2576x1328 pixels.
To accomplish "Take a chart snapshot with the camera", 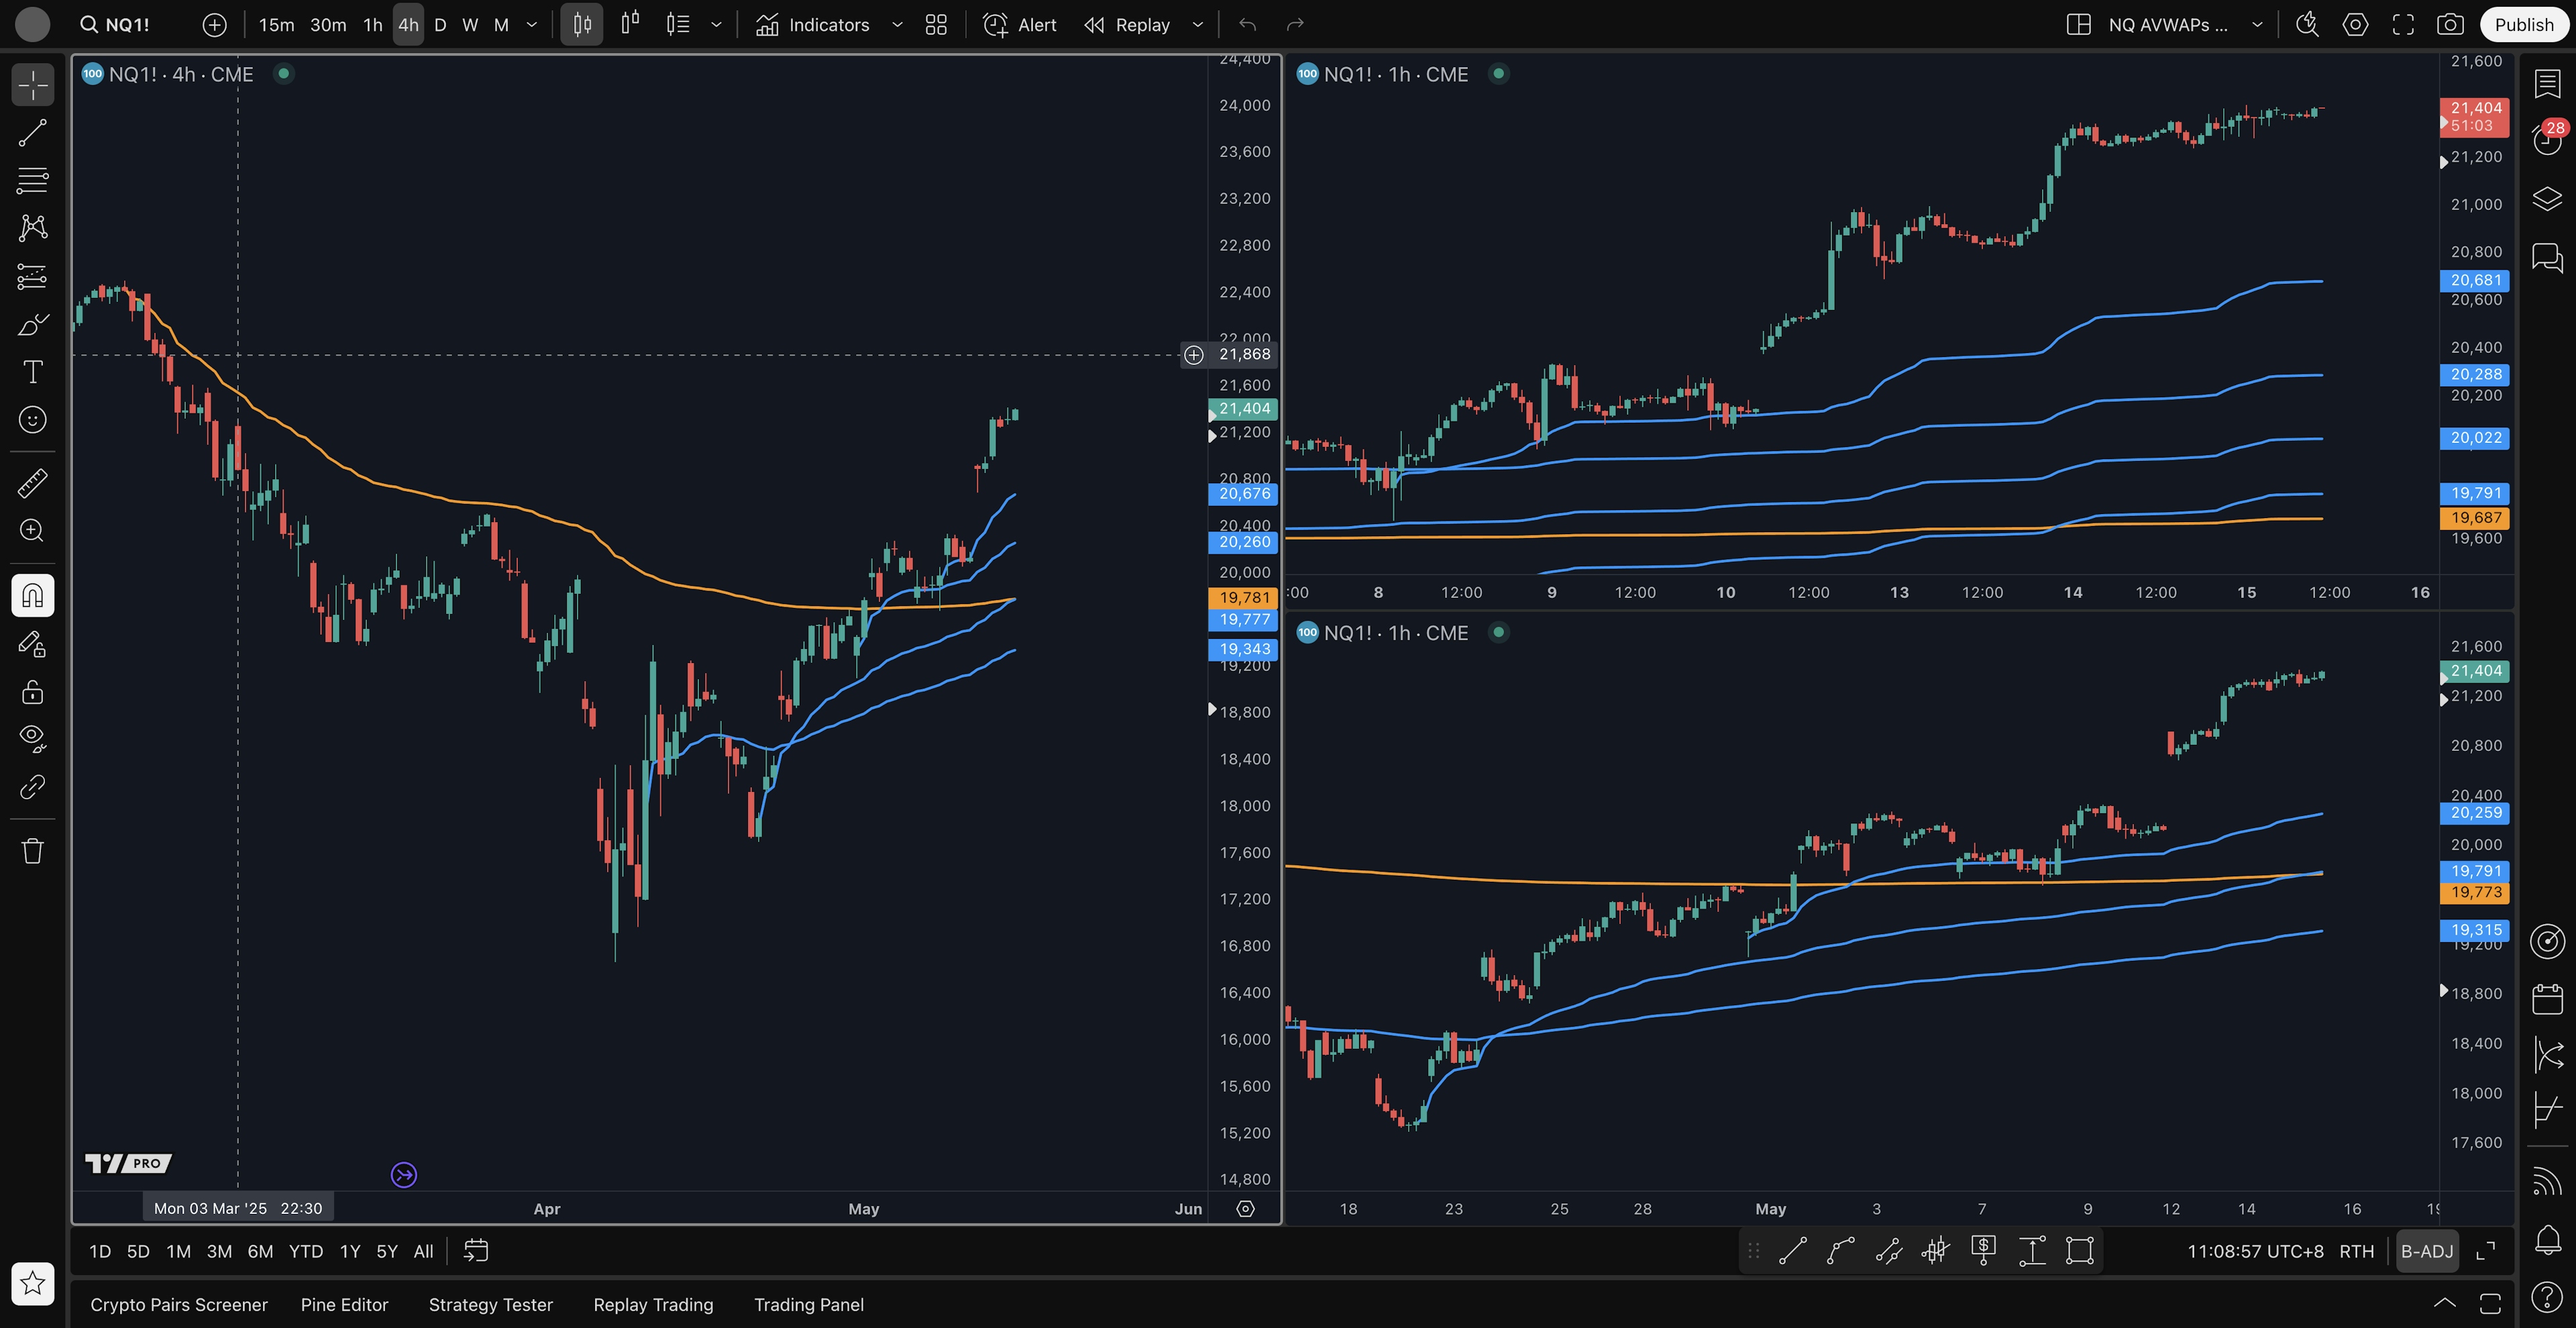I will 2449,25.
